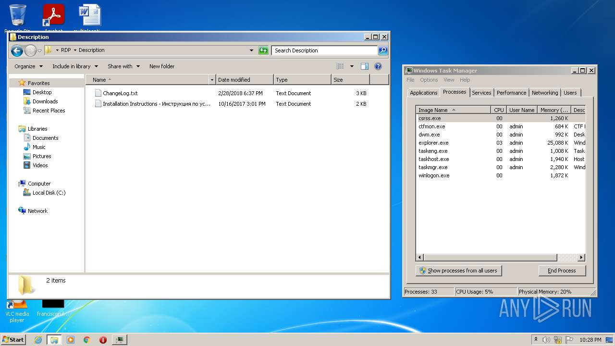615x346 pixels.
Task: Toggle the preview pane icon
Action: tap(365, 66)
